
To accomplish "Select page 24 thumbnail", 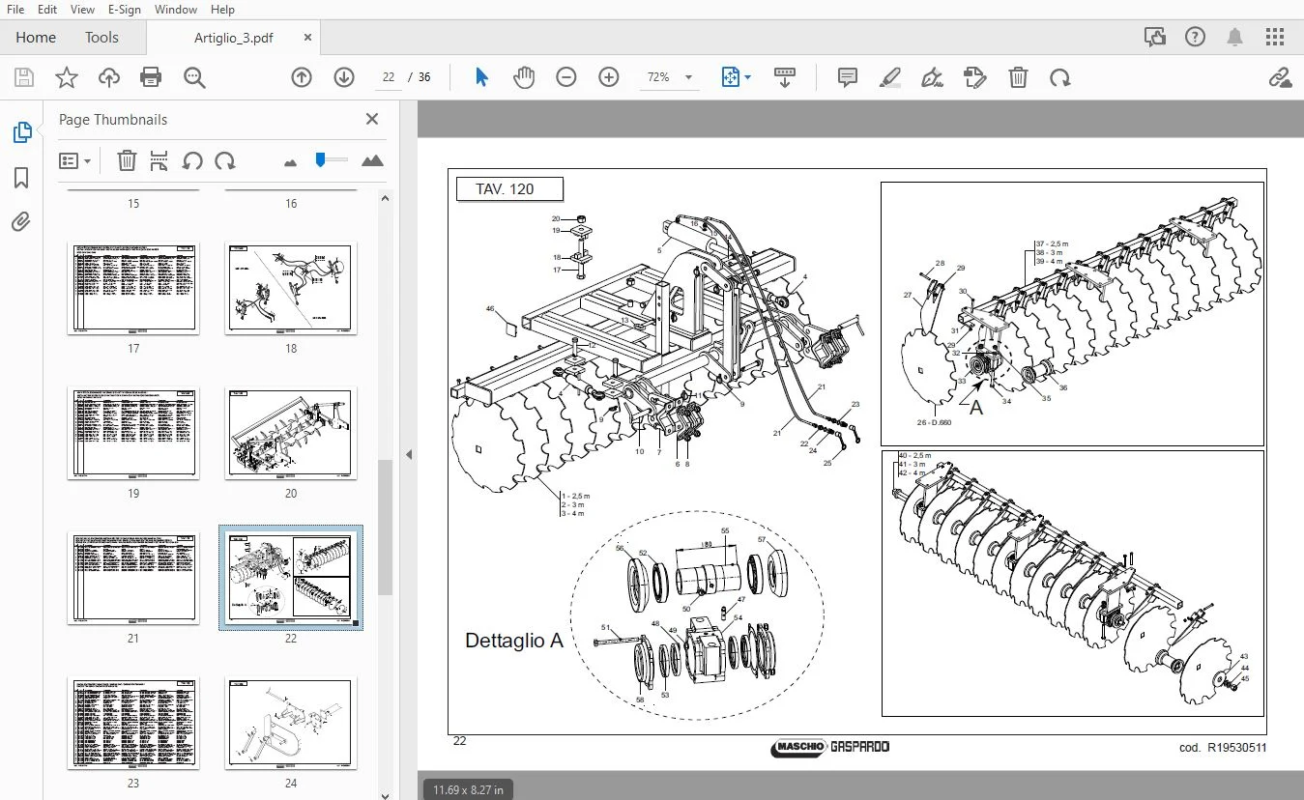I will tap(291, 724).
